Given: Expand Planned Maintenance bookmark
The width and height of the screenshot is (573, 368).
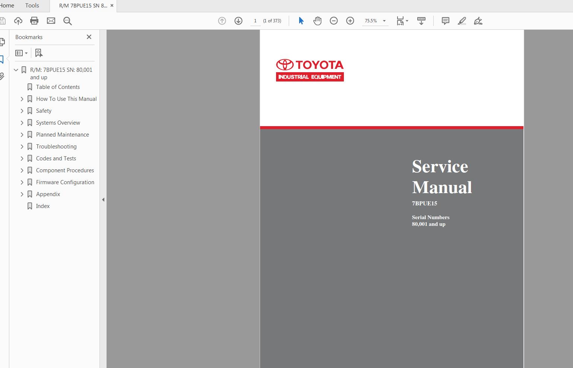Looking at the screenshot, I should pyautogui.click(x=22, y=135).
